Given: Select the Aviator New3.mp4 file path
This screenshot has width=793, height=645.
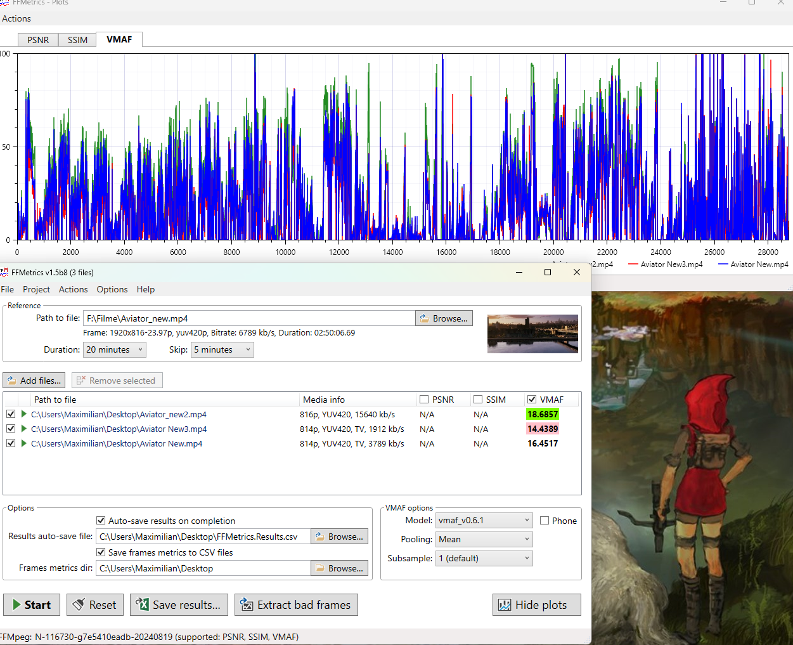Looking at the screenshot, I should tap(119, 429).
